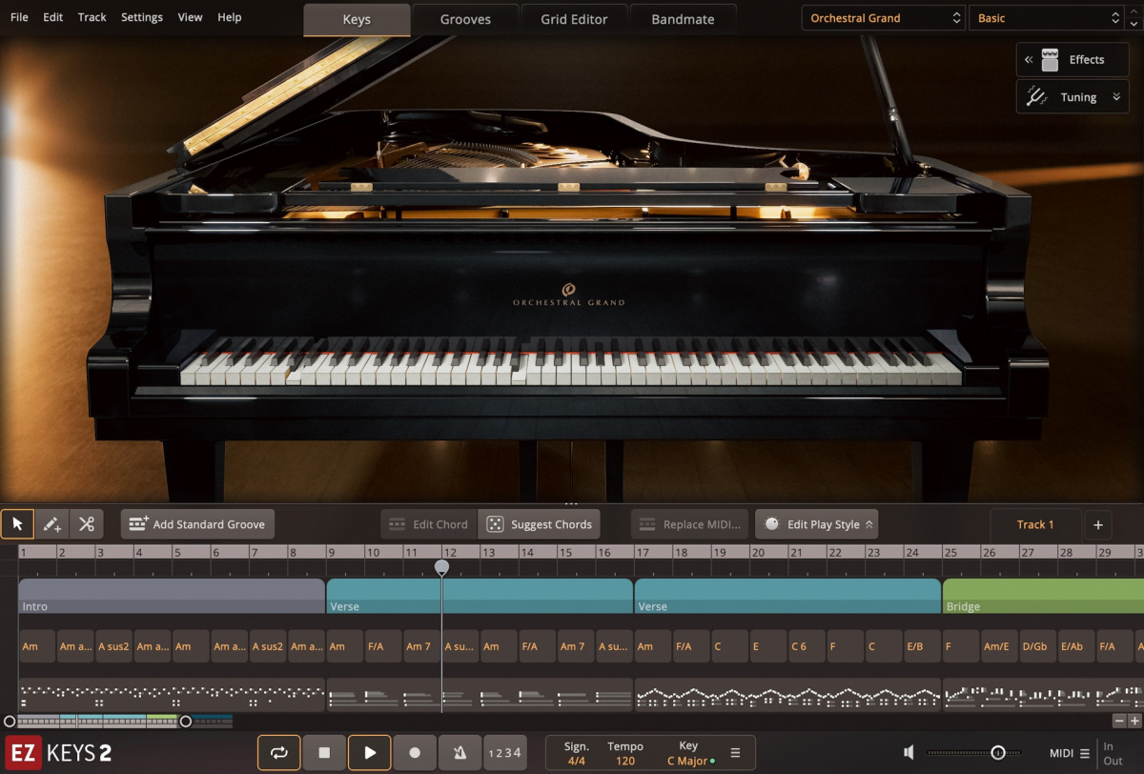The width and height of the screenshot is (1144, 774).
Task: Click the metronome icon in the transport bar
Action: coord(460,752)
